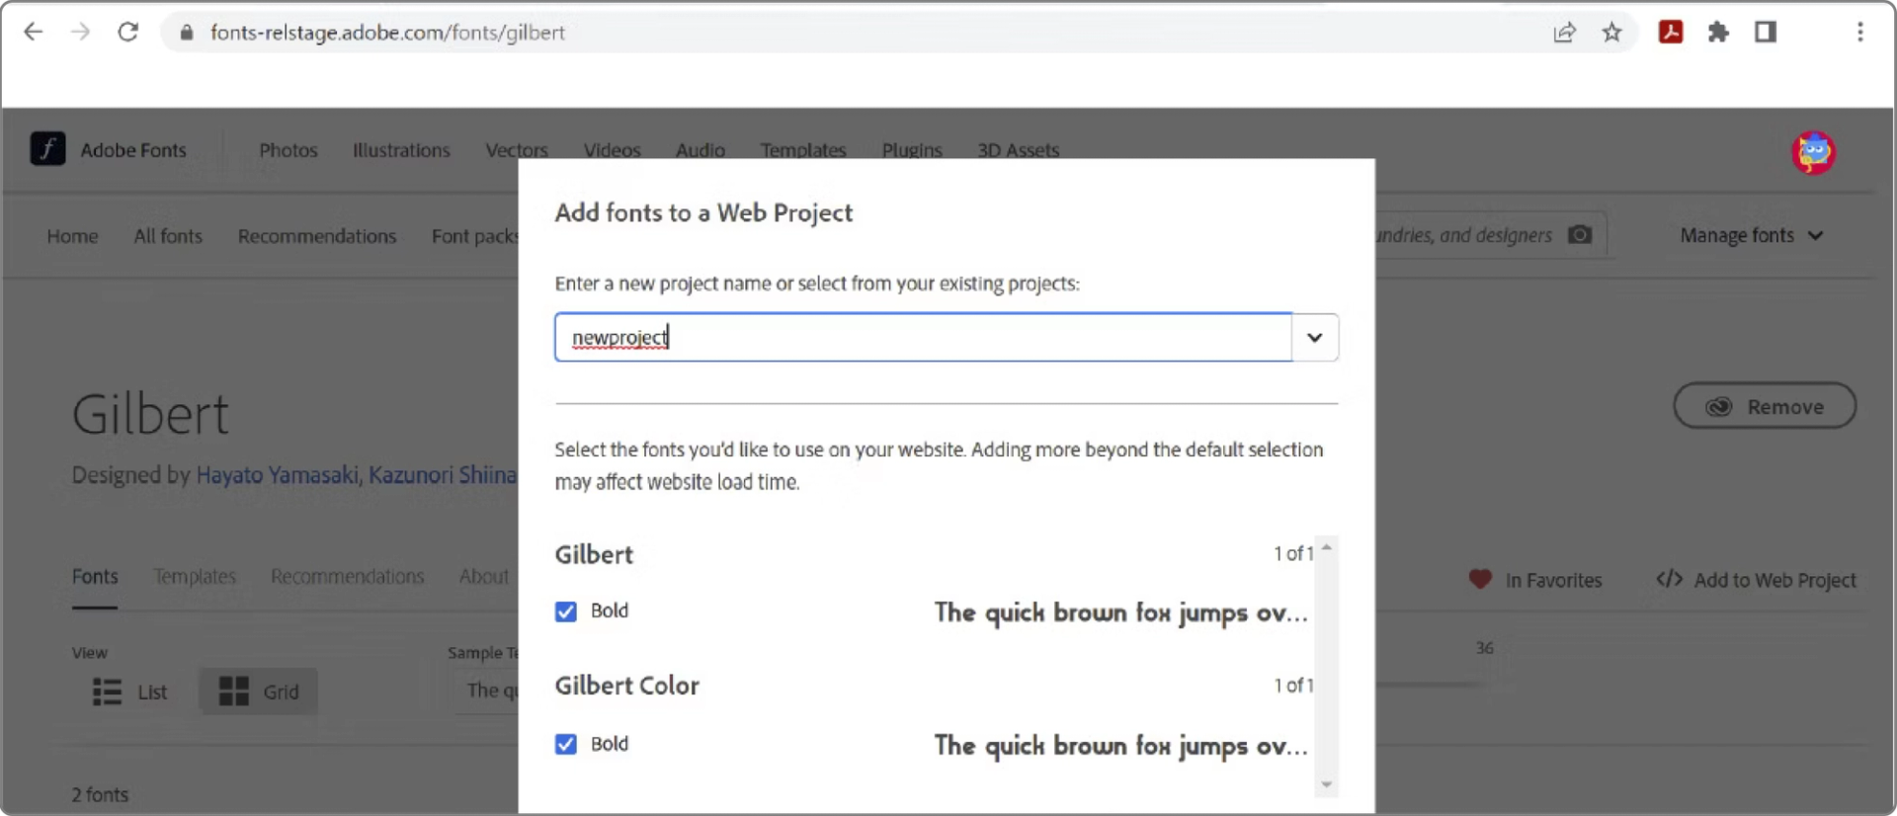The height and width of the screenshot is (816, 1897).
Task: Click the heart In Favorites icon
Action: [x=1479, y=580]
